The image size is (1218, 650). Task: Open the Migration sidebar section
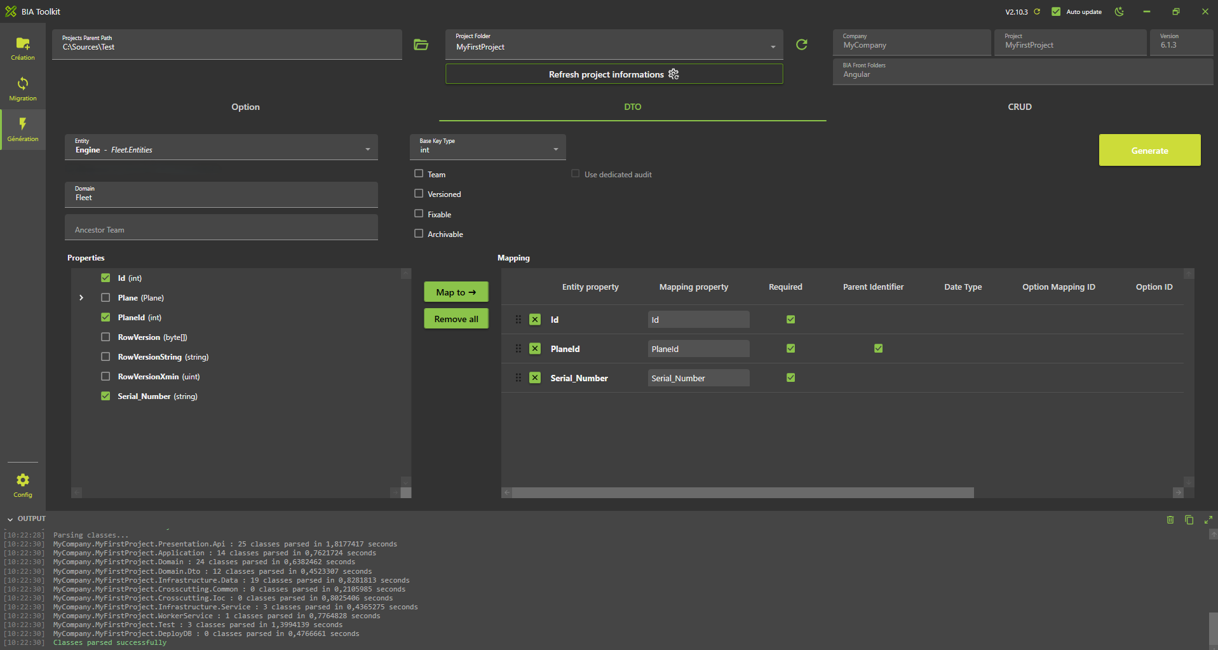(23, 90)
